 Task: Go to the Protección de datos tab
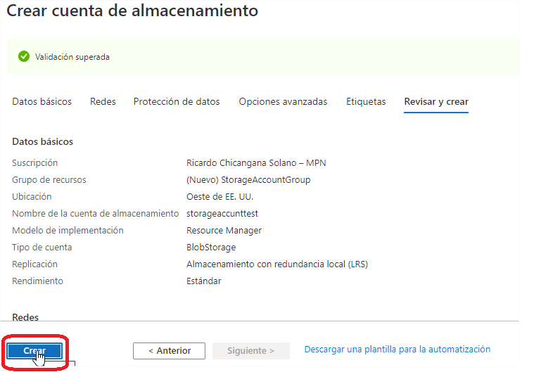(x=177, y=102)
